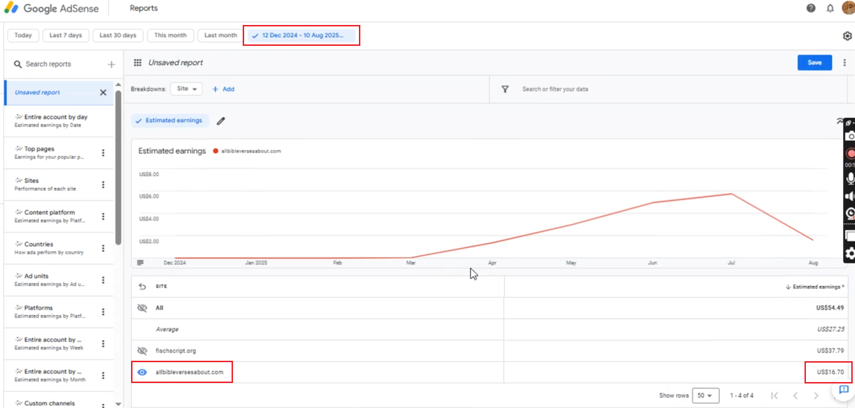Toggle visibility of All row
This screenshot has width=855, height=408.
click(x=142, y=308)
